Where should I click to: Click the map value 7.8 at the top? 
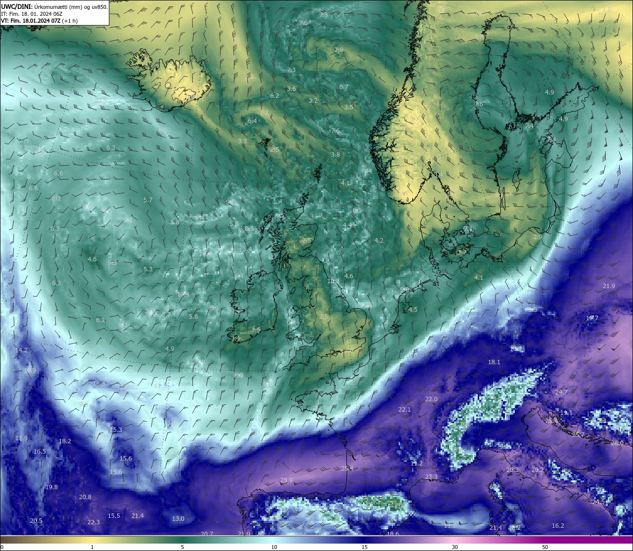coord(323,14)
